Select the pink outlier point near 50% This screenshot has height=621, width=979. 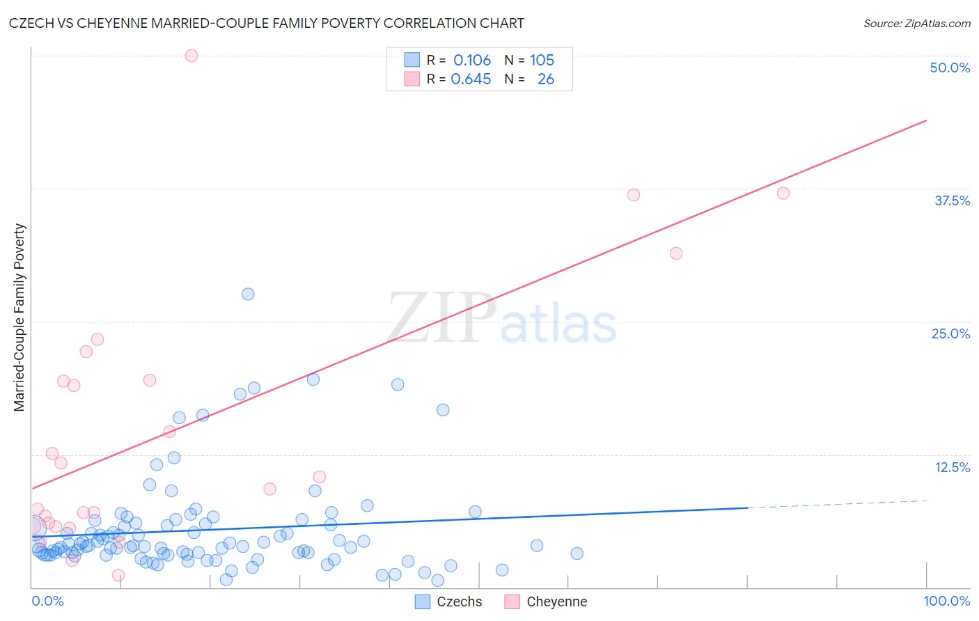click(191, 56)
